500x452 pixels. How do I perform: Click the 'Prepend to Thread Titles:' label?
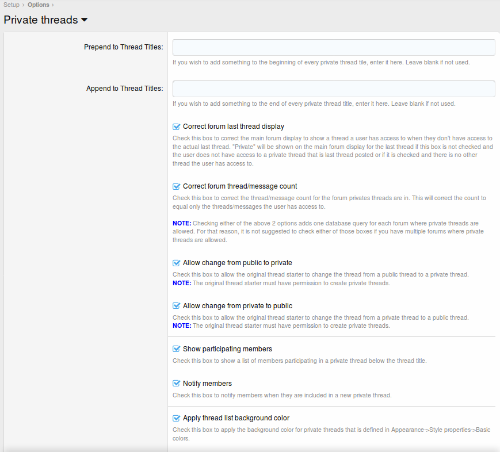click(123, 47)
